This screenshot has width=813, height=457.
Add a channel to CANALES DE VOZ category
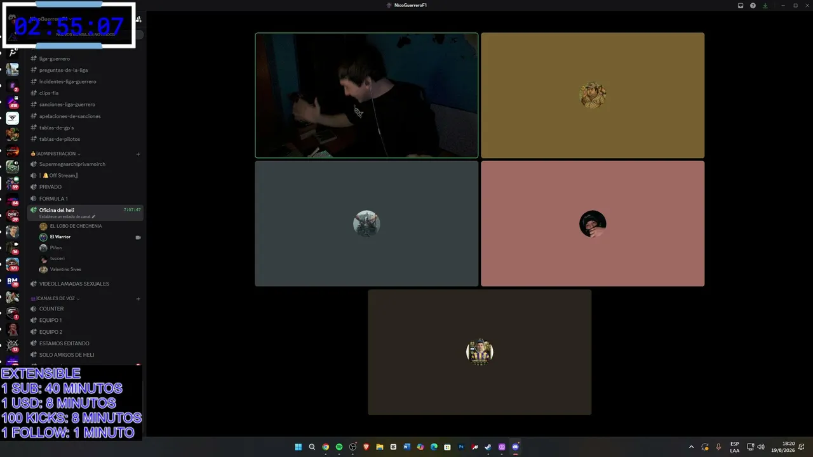138,299
